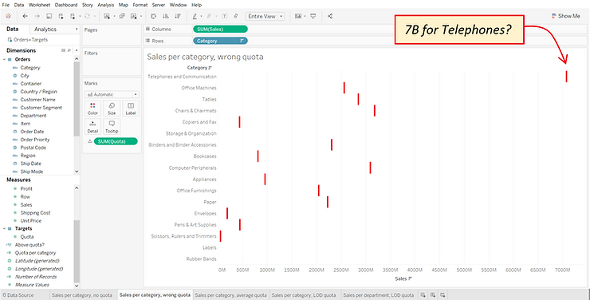Click the Measures list scrollbar up arrow

77,187
